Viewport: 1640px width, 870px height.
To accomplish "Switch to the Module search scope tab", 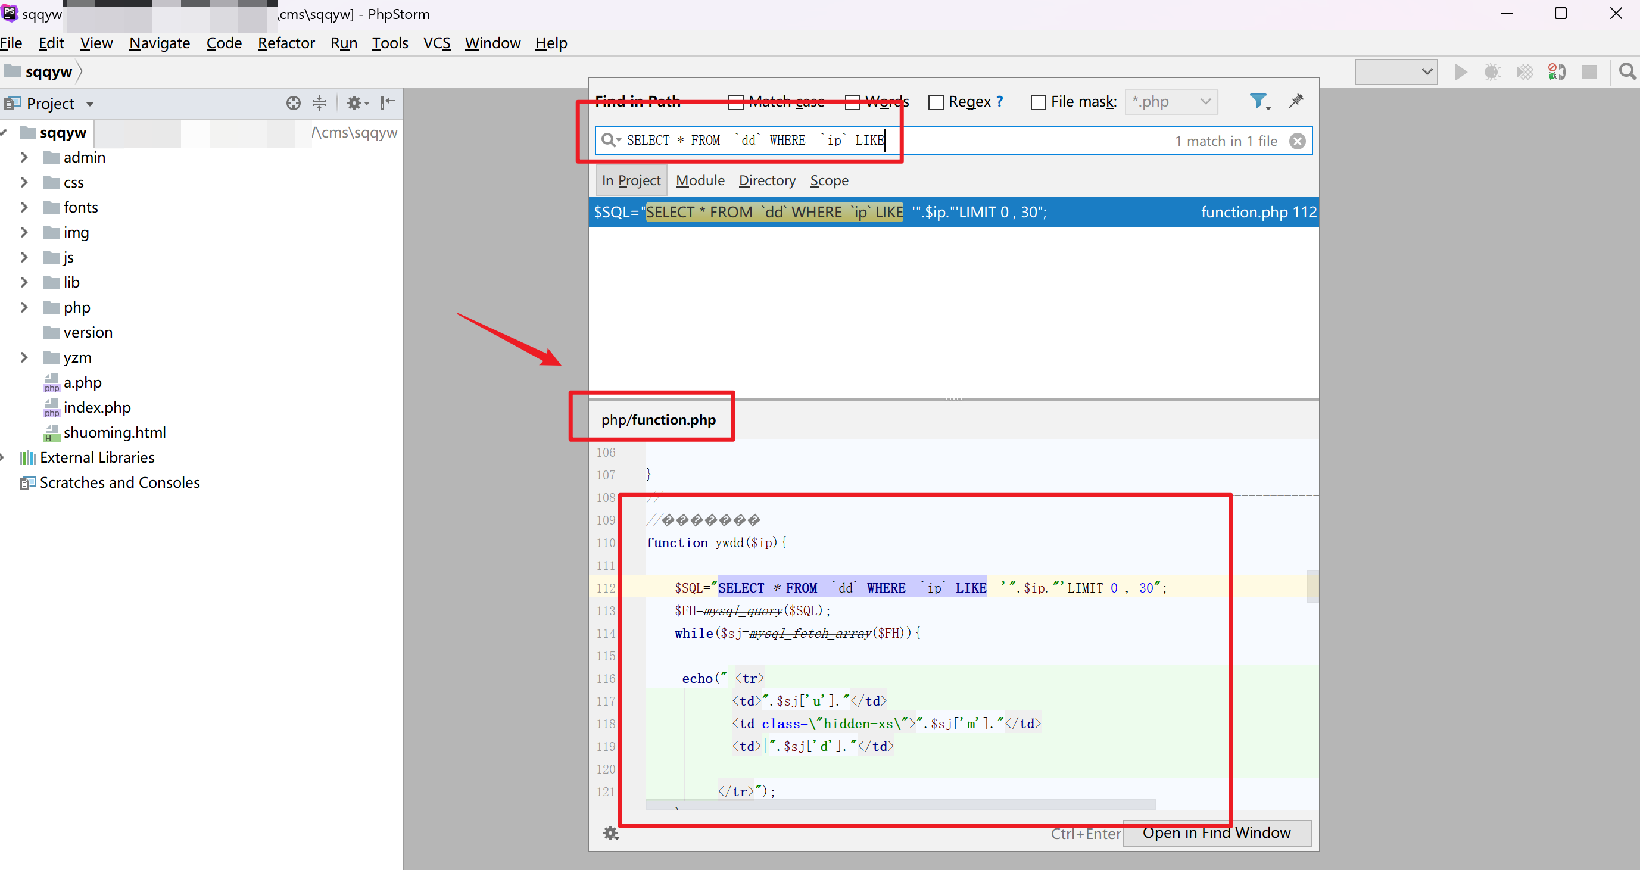I will [700, 181].
